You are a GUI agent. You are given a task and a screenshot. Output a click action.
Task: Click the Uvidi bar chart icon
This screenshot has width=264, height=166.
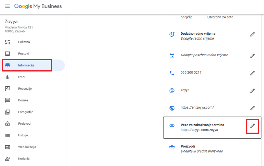7,77
